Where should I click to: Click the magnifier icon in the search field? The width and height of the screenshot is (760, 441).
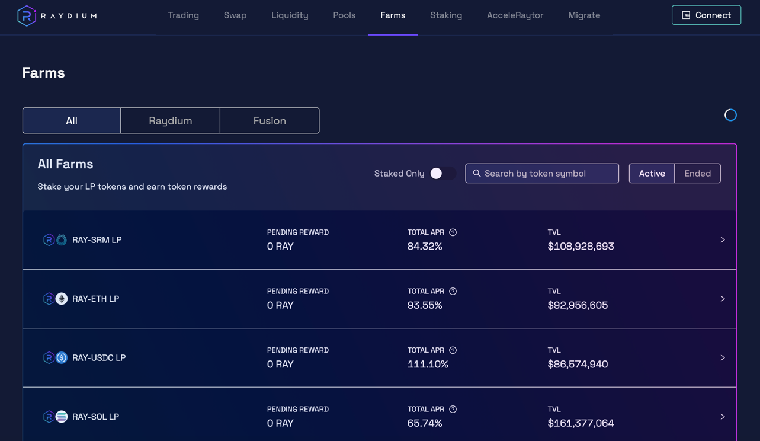(477, 173)
